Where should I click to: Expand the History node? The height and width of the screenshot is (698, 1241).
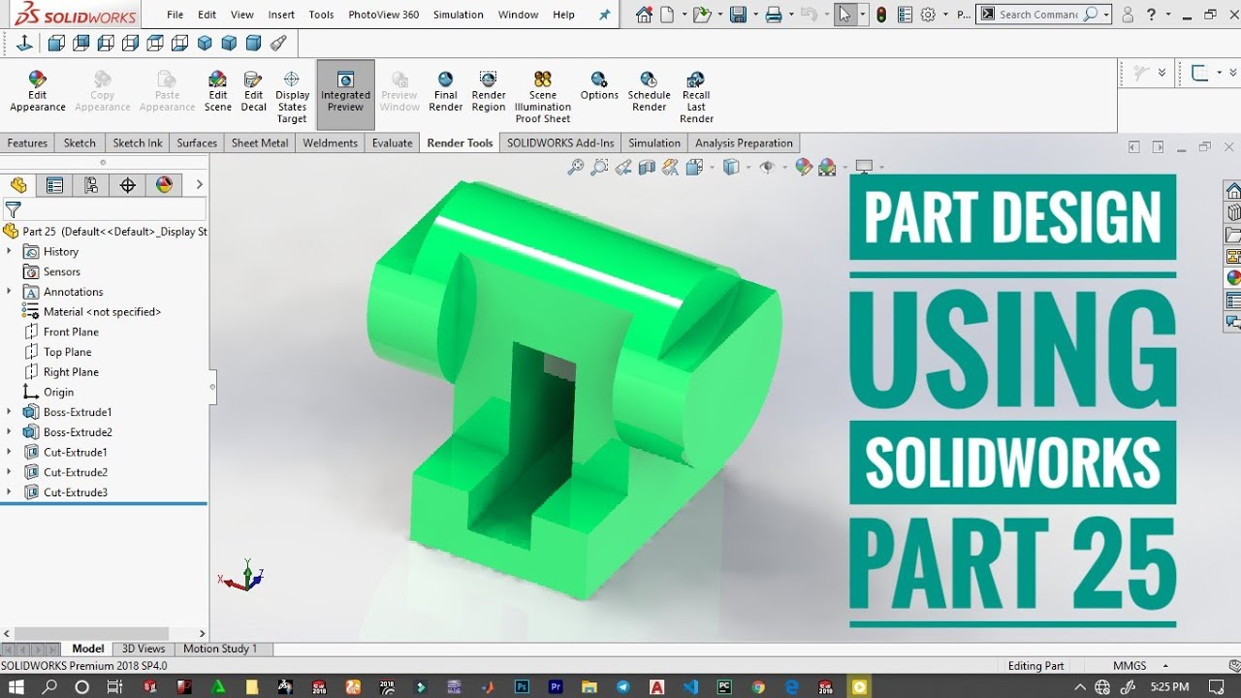pos(9,251)
